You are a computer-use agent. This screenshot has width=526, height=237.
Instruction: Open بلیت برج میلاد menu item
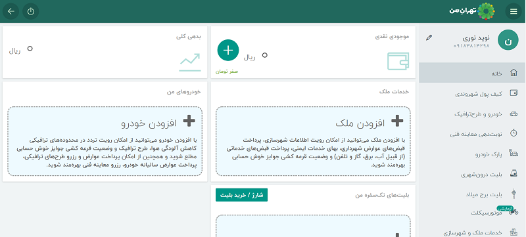point(471,194)
